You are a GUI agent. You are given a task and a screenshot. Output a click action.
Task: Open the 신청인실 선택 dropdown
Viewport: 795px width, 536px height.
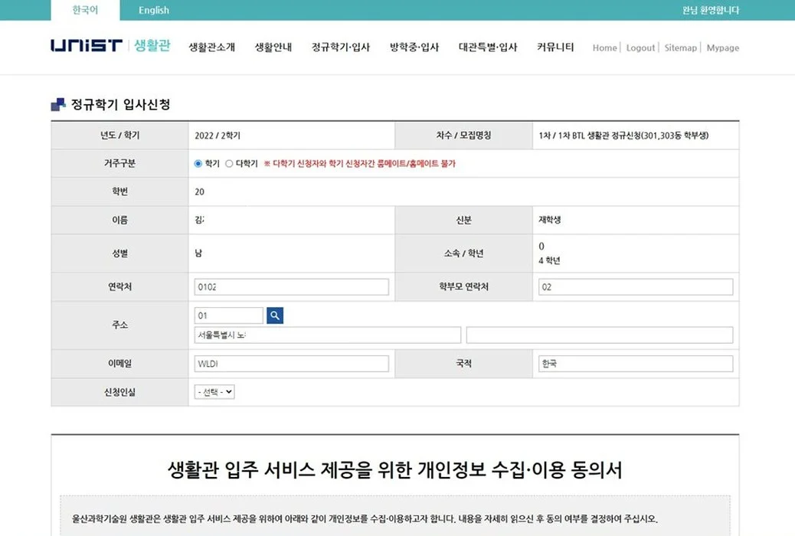[214, 392]
